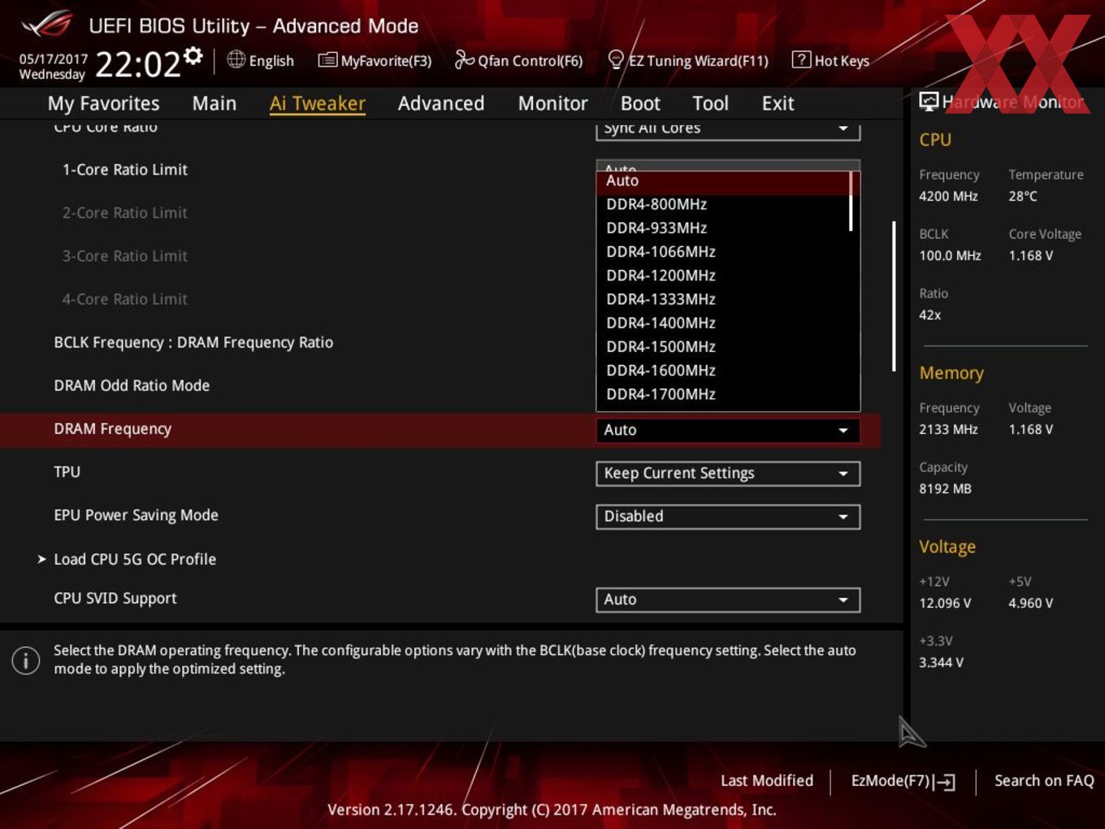Switch to the Main tab
This screenshot has height=829, width=1105.
point(214,103)
